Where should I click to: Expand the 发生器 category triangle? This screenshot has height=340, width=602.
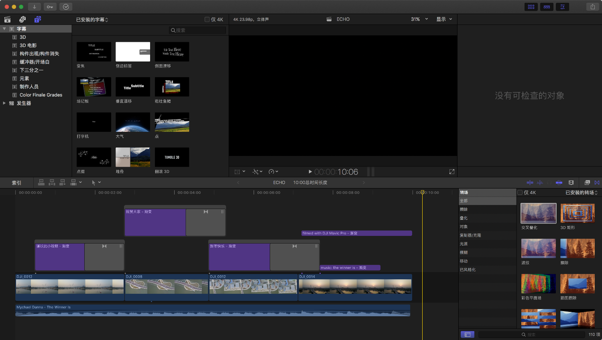pyautogui.click(x=4, y=103)
